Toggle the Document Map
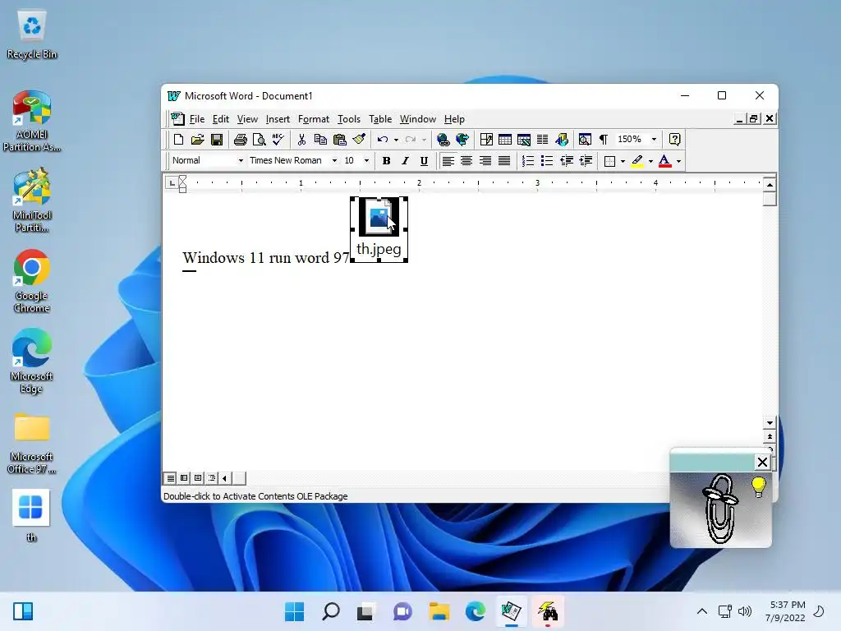This screenshot has height=631, width=841. [x=585, y=140]
